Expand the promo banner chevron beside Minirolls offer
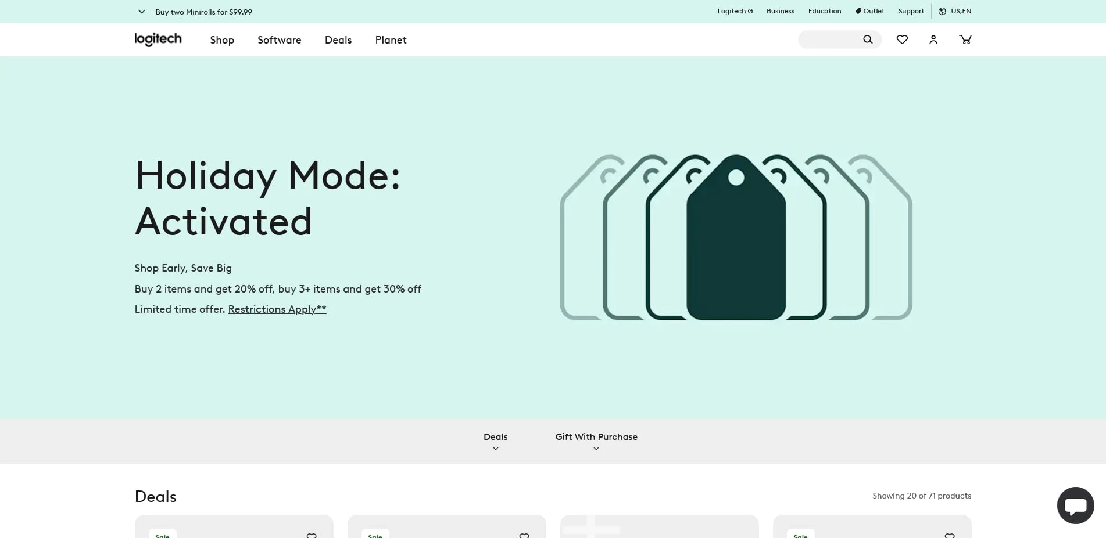This screenshot has width=1106, height=538. coord(141,12)
